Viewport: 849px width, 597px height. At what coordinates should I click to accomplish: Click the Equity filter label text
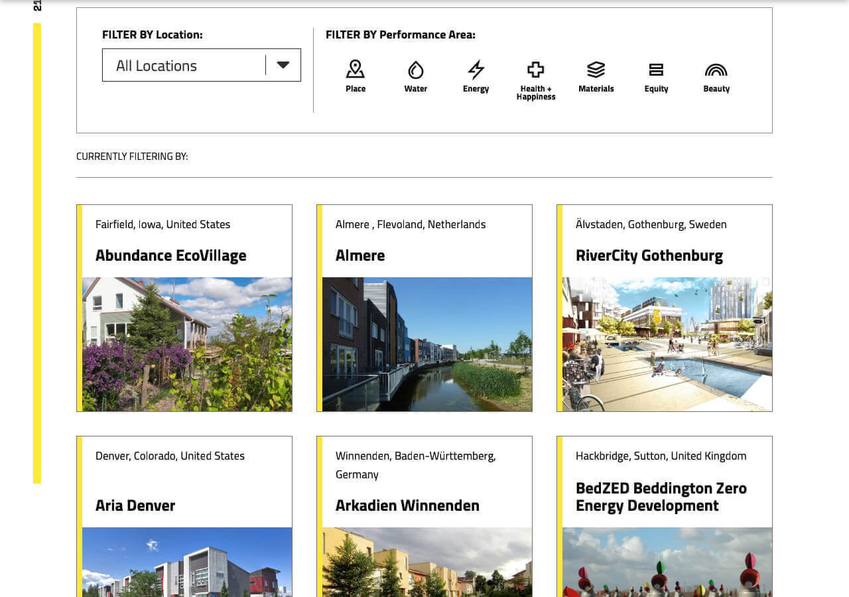coord(656,89)
